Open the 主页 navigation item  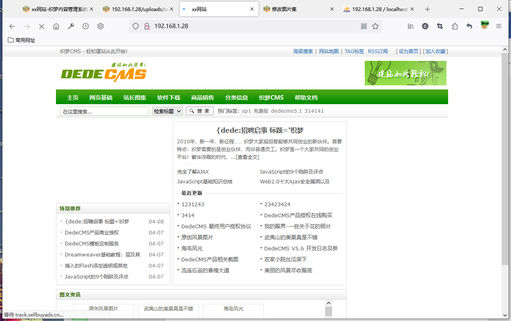(73, 98)
